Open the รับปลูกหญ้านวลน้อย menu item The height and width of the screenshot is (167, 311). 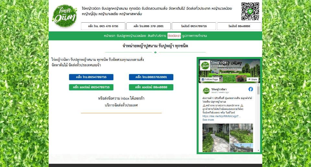click(131, 36)
